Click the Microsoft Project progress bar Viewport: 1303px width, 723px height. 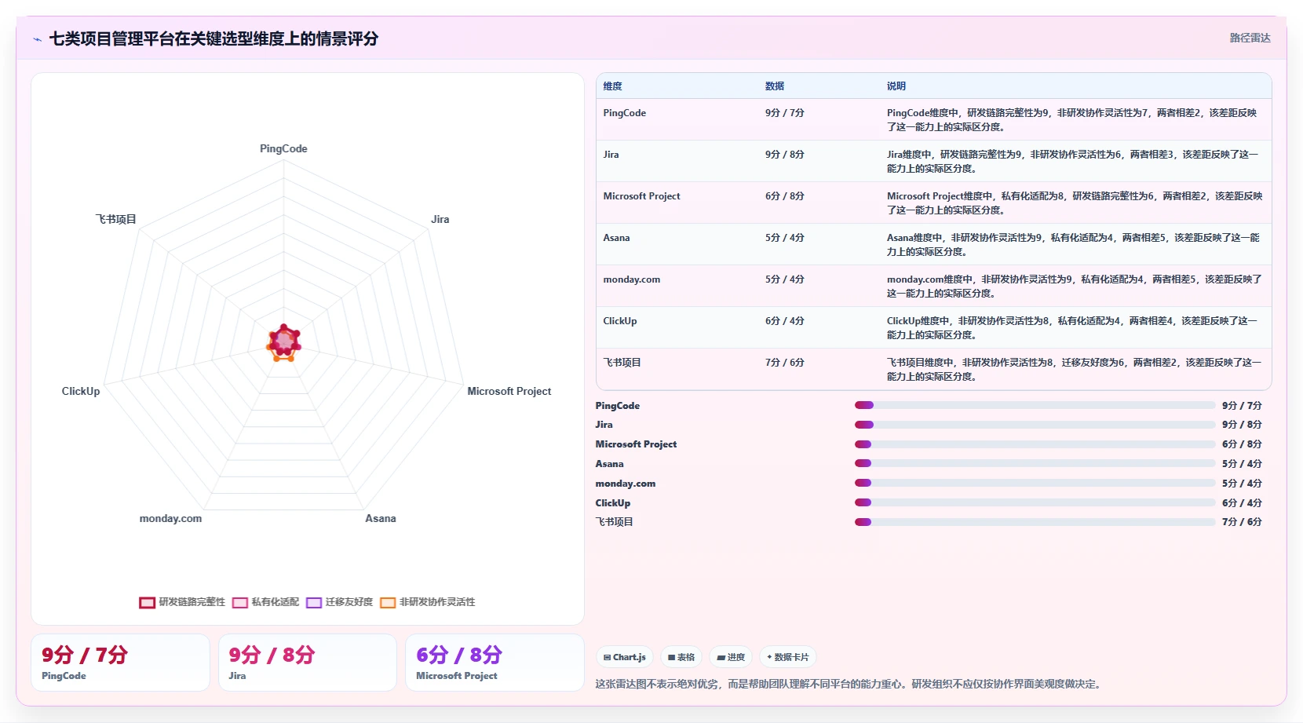(x=1035, y=444)
